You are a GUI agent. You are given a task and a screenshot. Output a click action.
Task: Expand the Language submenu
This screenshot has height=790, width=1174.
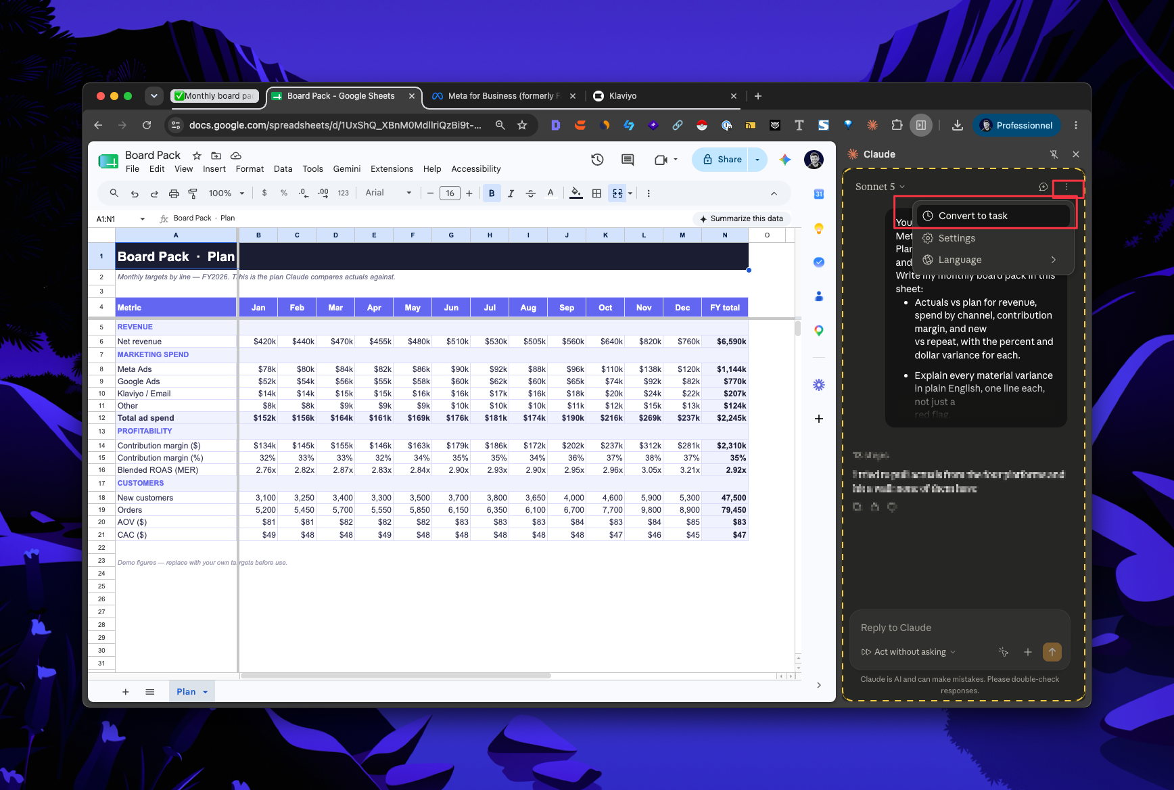993,260
